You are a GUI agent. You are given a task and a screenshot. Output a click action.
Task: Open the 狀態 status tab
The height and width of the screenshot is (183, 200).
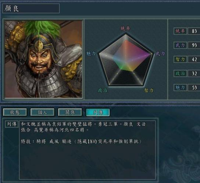(x=15, y=112)
